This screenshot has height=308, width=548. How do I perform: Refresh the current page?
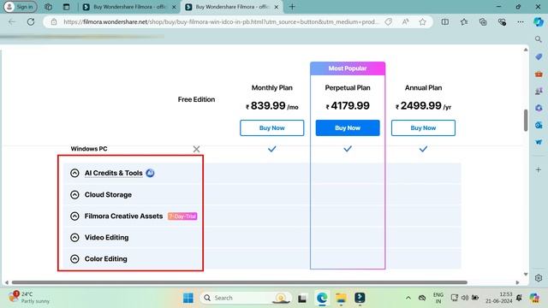[x=31, y=22]
